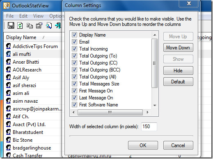Select Atif Ch. contact icon
Image resolution: width=213 pixels, height=159 pixels.
(x=9, y=116)
